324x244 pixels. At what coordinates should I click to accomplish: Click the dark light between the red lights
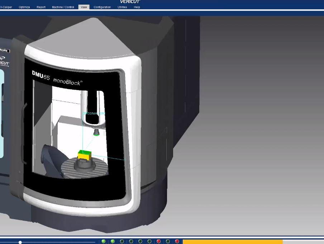pyautogui.click(x=168, y=241)
